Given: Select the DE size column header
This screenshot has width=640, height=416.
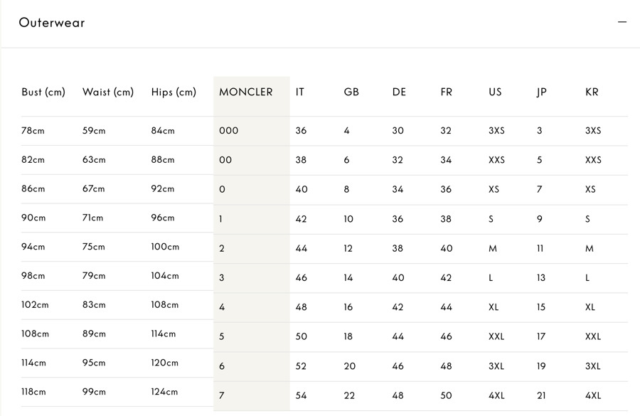Looking at the screenshot, I should 399,92.
